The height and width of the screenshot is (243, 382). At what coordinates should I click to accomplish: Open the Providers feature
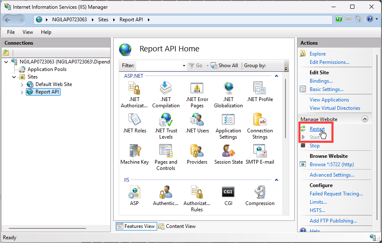pyautogui.click(x=197, y=154)
